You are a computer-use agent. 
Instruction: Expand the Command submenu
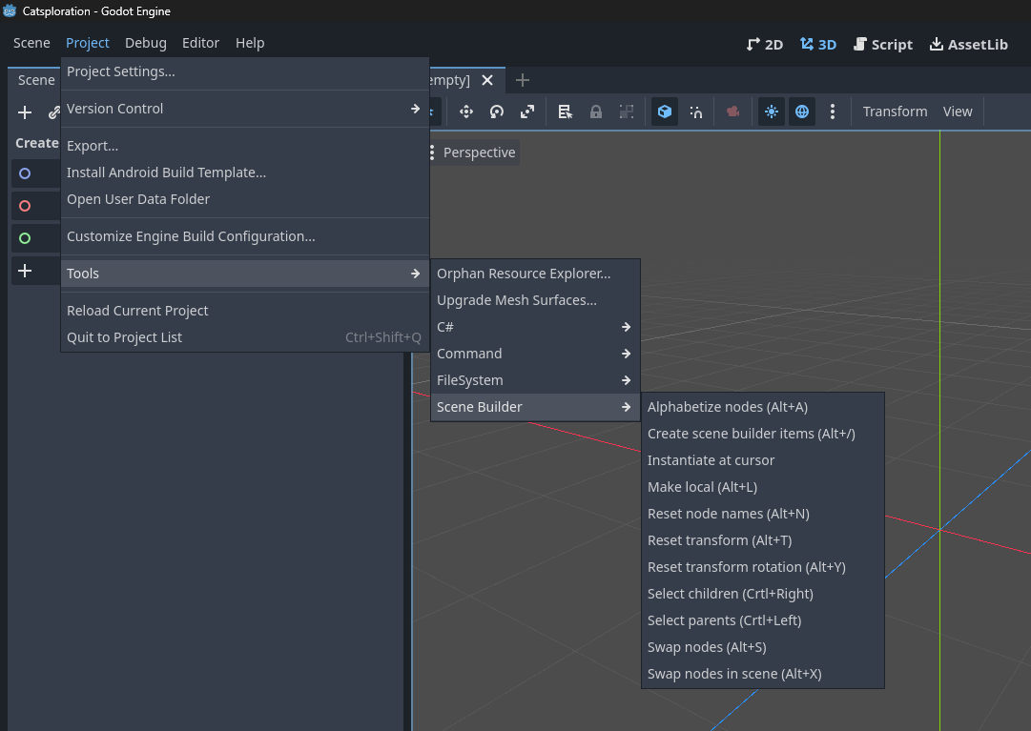coord(535,354)
